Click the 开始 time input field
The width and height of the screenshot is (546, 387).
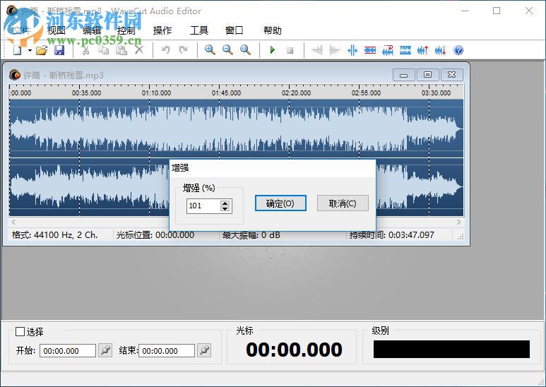[x=68, y=351]
